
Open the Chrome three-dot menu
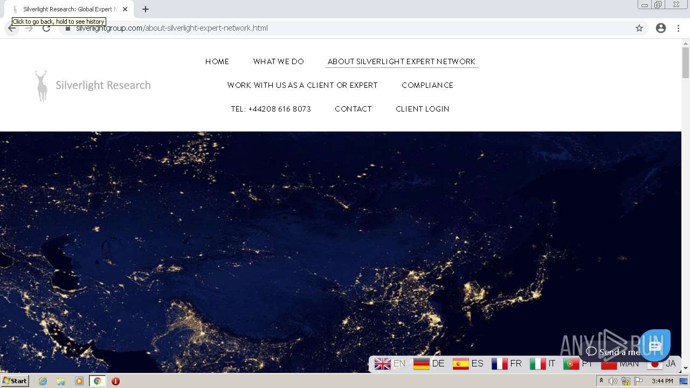click(x=679, y=28)
